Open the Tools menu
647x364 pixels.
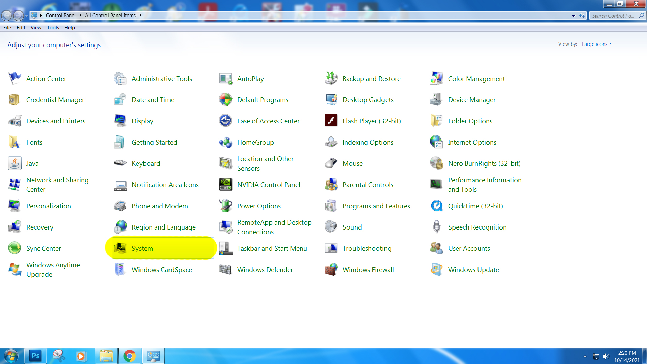click(53, 28)
